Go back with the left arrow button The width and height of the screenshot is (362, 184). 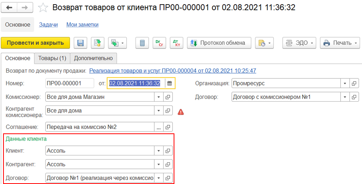pyautogui.click(x=9, y=8)
